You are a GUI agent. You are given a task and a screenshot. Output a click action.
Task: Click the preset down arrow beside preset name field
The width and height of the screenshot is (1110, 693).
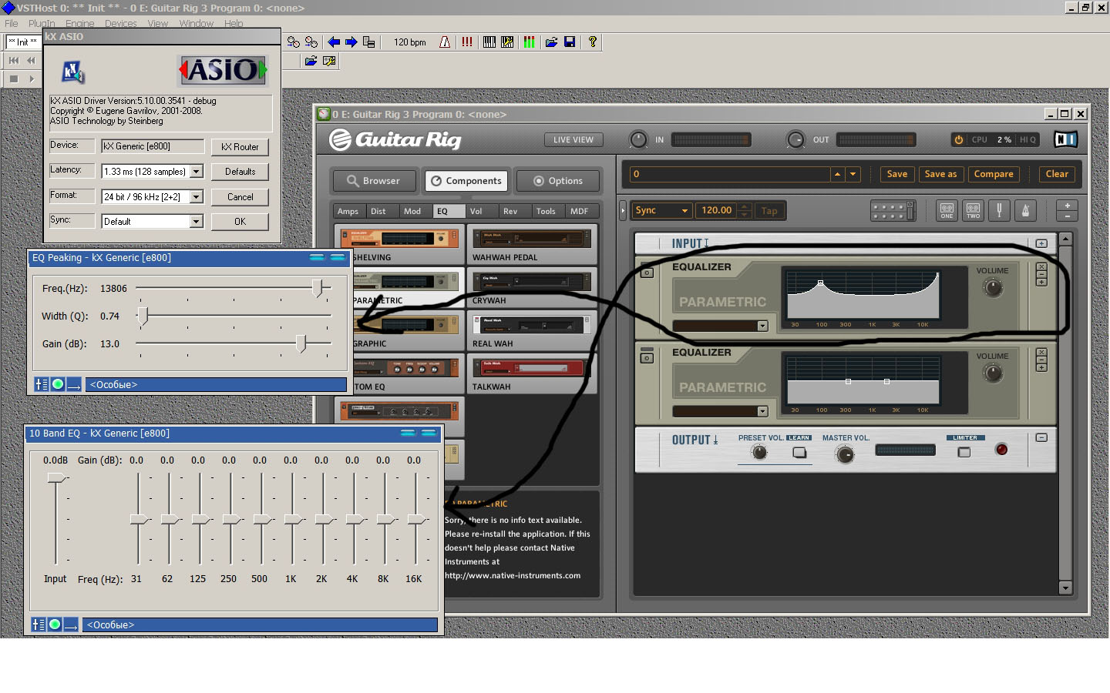point(853,174)
